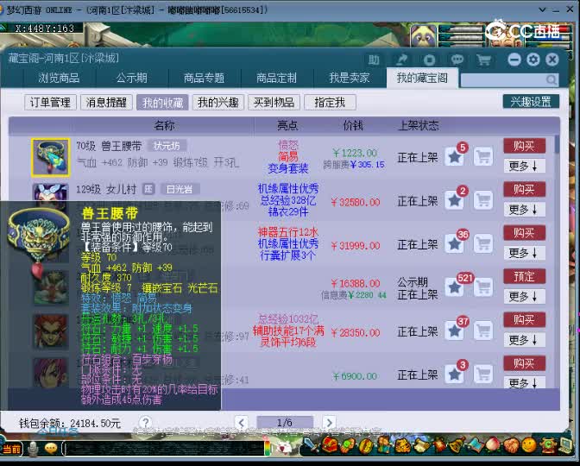Screen dimensions: 580x466
Task: Click the golden bell icon in game toolbar
Action: point(458,445)
